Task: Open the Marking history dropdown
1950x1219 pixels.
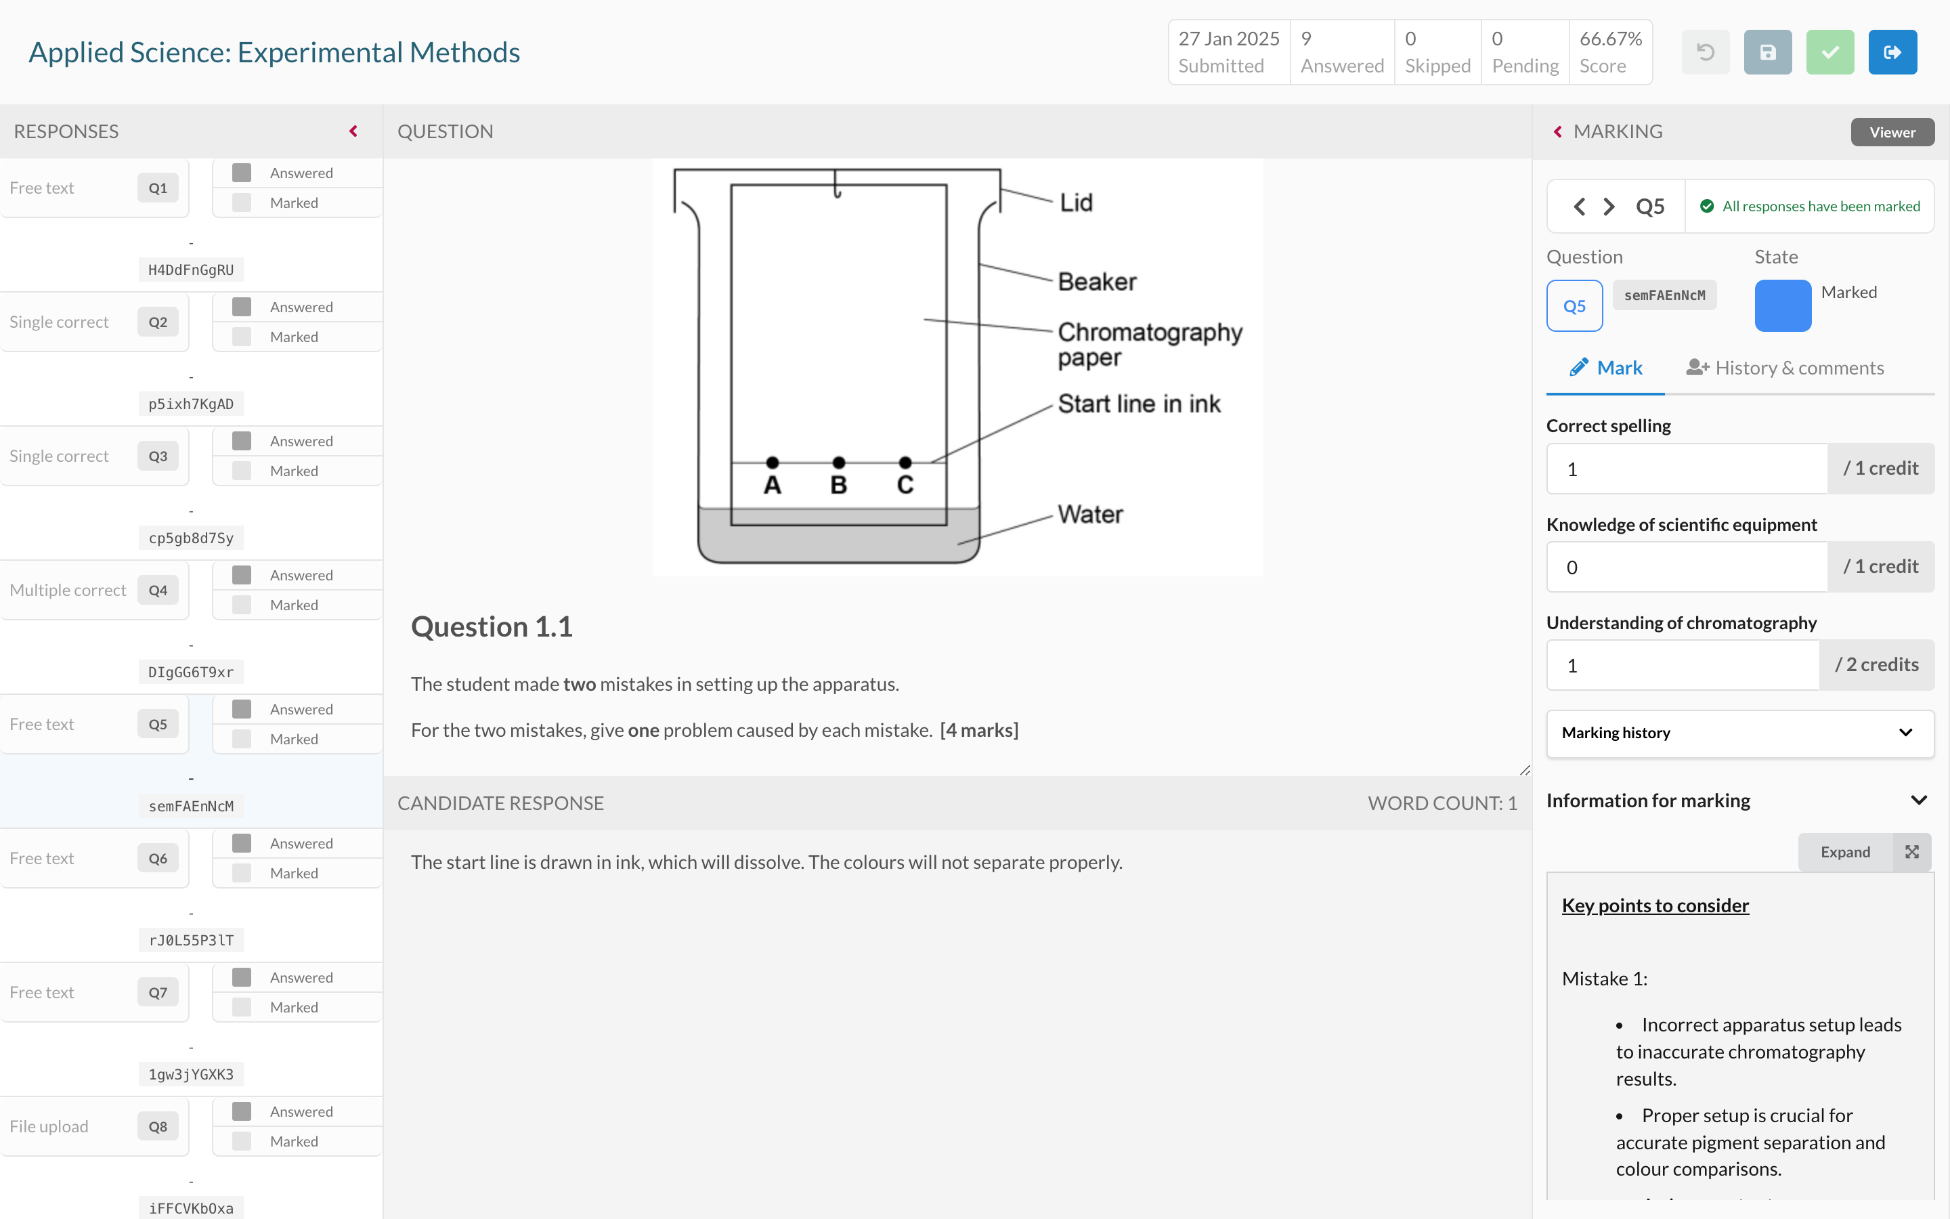Action: point(1739,733)
